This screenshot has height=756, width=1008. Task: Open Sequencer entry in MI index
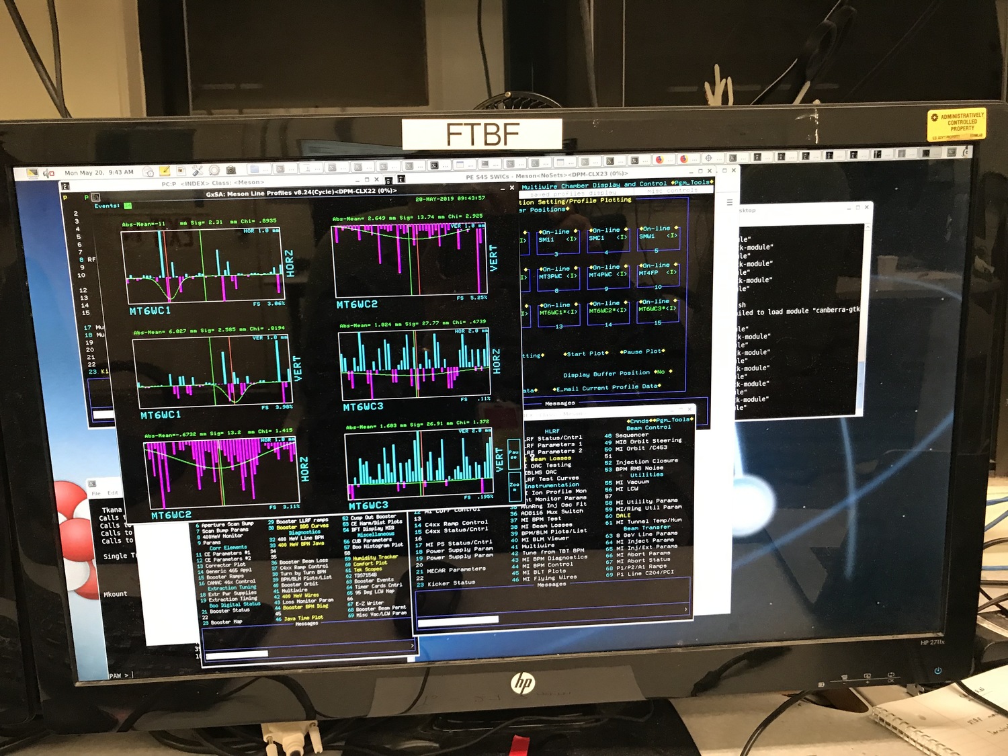pos(632,435)
